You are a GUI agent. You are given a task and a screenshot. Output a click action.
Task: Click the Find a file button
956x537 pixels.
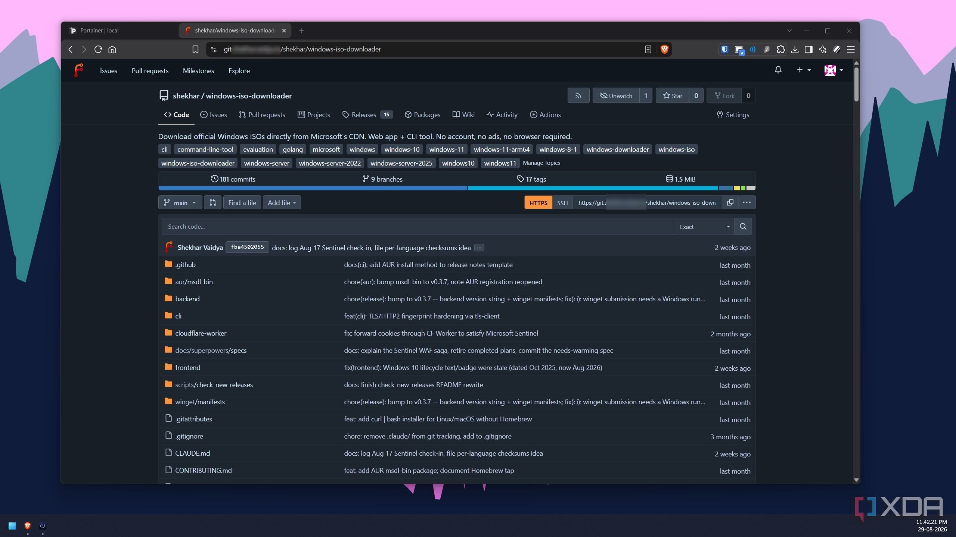click(x=242, y=202)
